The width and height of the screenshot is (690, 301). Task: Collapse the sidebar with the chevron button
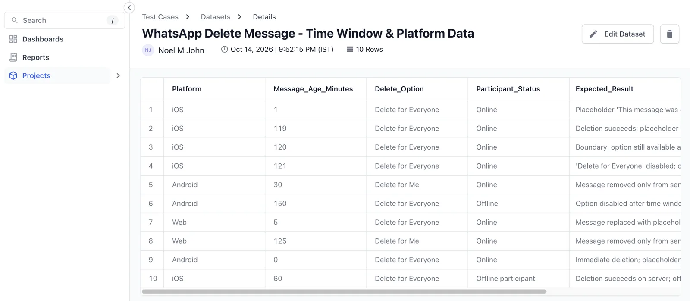tap(129, 8)
